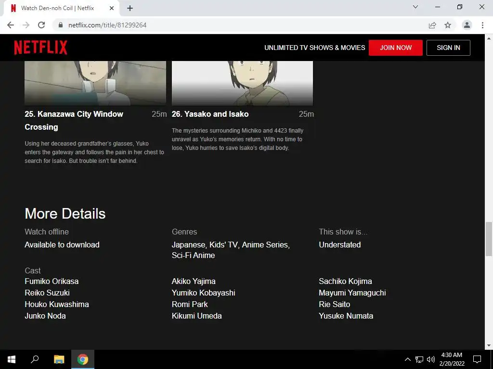Viewport: 493px width, 369px height.
Task: Open network status tray icon
Action: [419, 359]
